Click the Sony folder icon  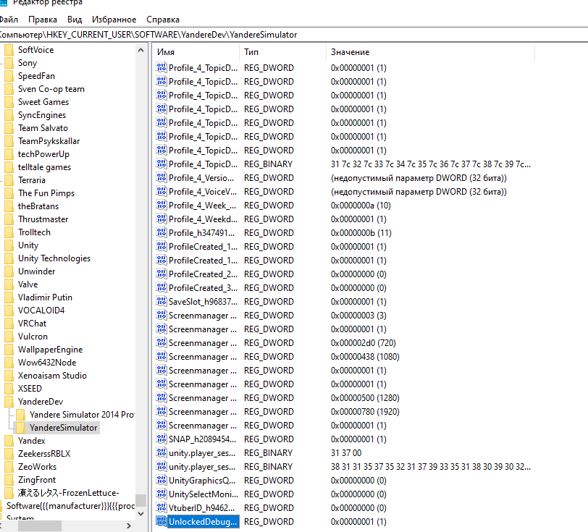[x=9, y=63]
